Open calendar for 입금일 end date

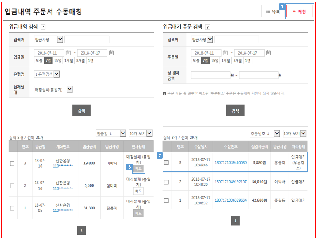pyautogui.click(x=111, y=53)
